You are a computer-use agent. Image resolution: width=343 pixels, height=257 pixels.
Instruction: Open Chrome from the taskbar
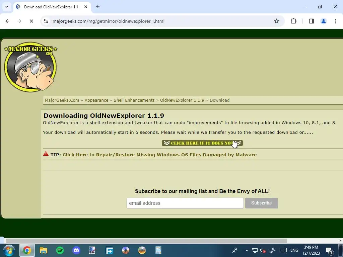click(x=27, y=250)
